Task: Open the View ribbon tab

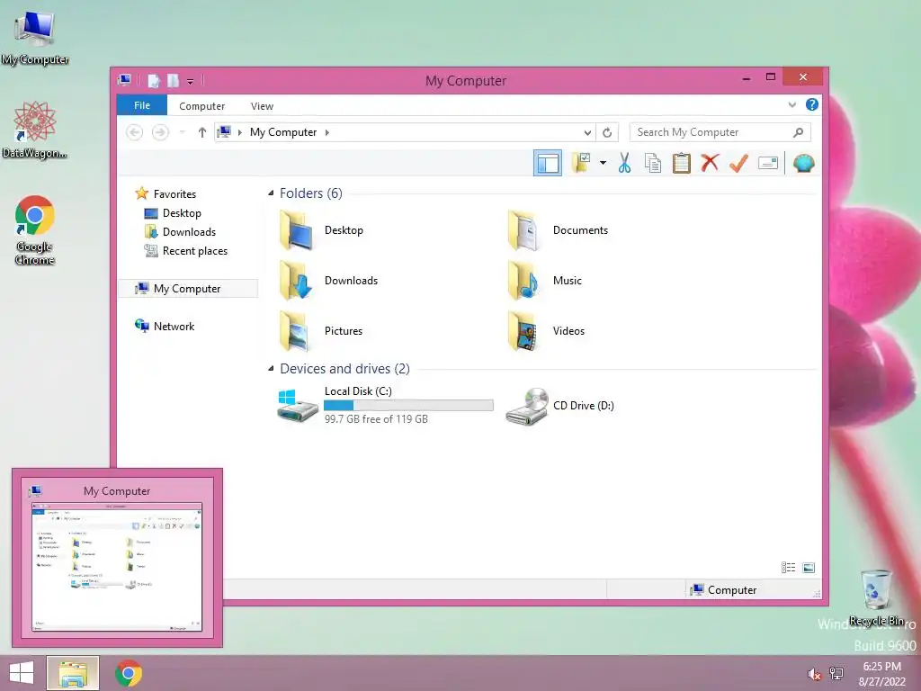Action: click(x=262, y=106)
